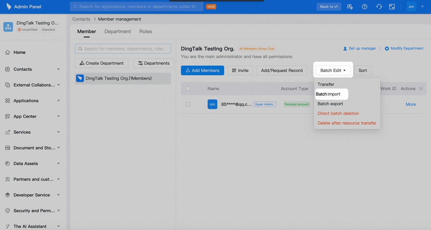Expand the Applications menu arrow
The height and width of the screenshot is (230, 431).
pyautogui.click(x=58, y=101)
